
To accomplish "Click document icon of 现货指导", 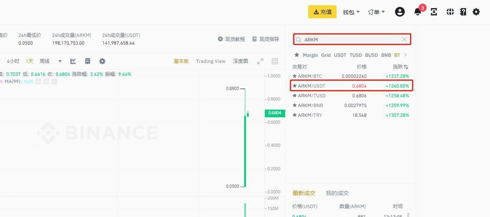I will tap(255, 39).
